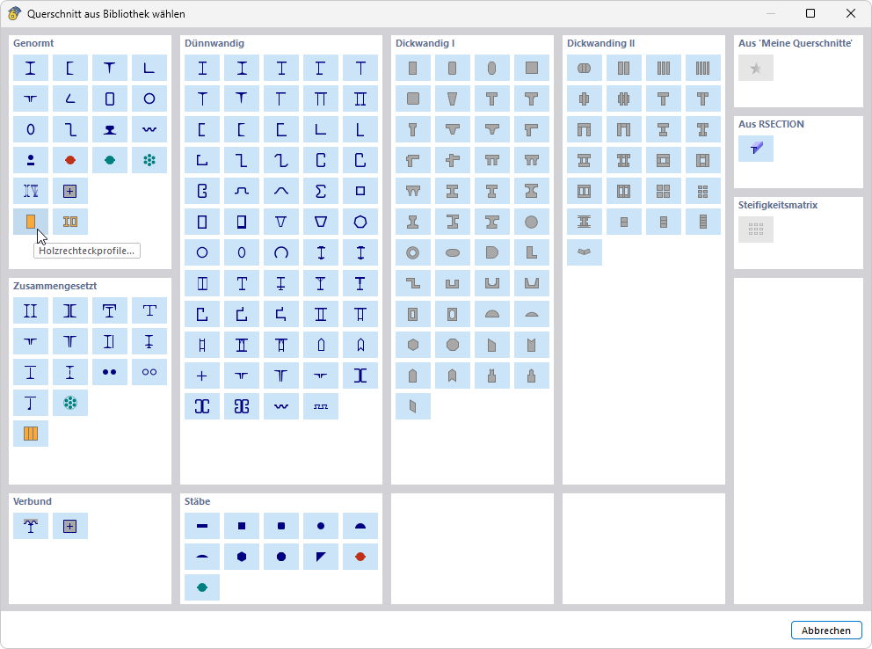872x649 pixels.
Task: Choose the cross-shaped section in Dickwandig I
Action: tap(453, 160)
